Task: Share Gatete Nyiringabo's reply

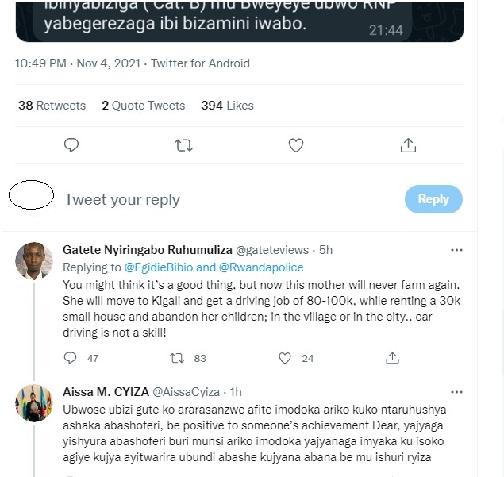Action: tap(392, 358)
